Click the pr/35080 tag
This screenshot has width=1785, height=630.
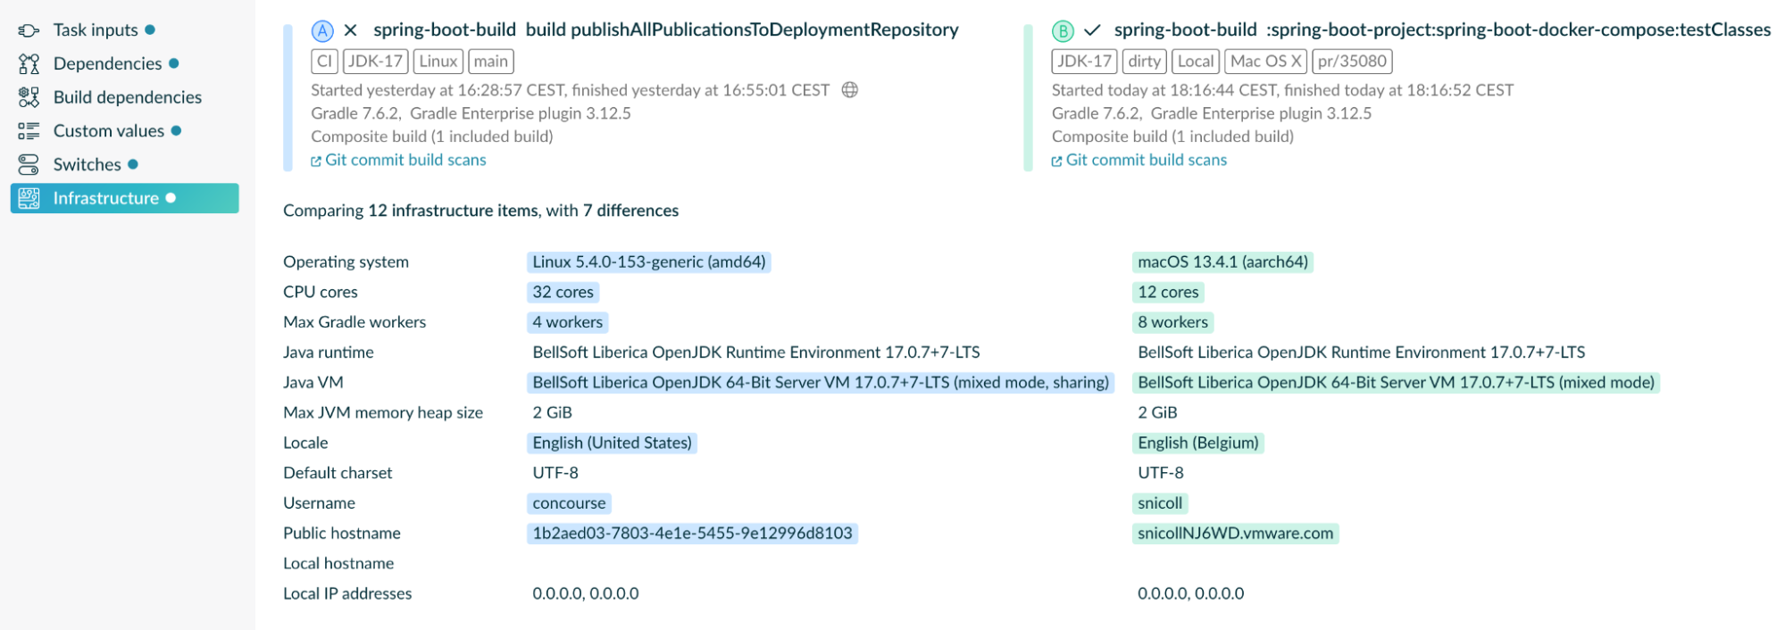(x=1352, y=62)
